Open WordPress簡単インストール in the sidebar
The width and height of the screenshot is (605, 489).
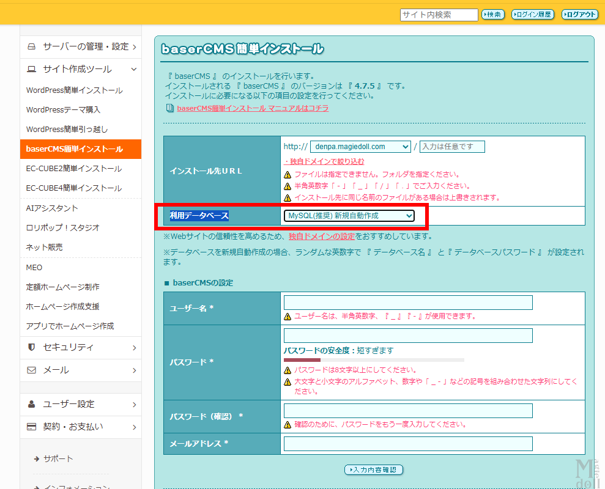coord(74,90)
